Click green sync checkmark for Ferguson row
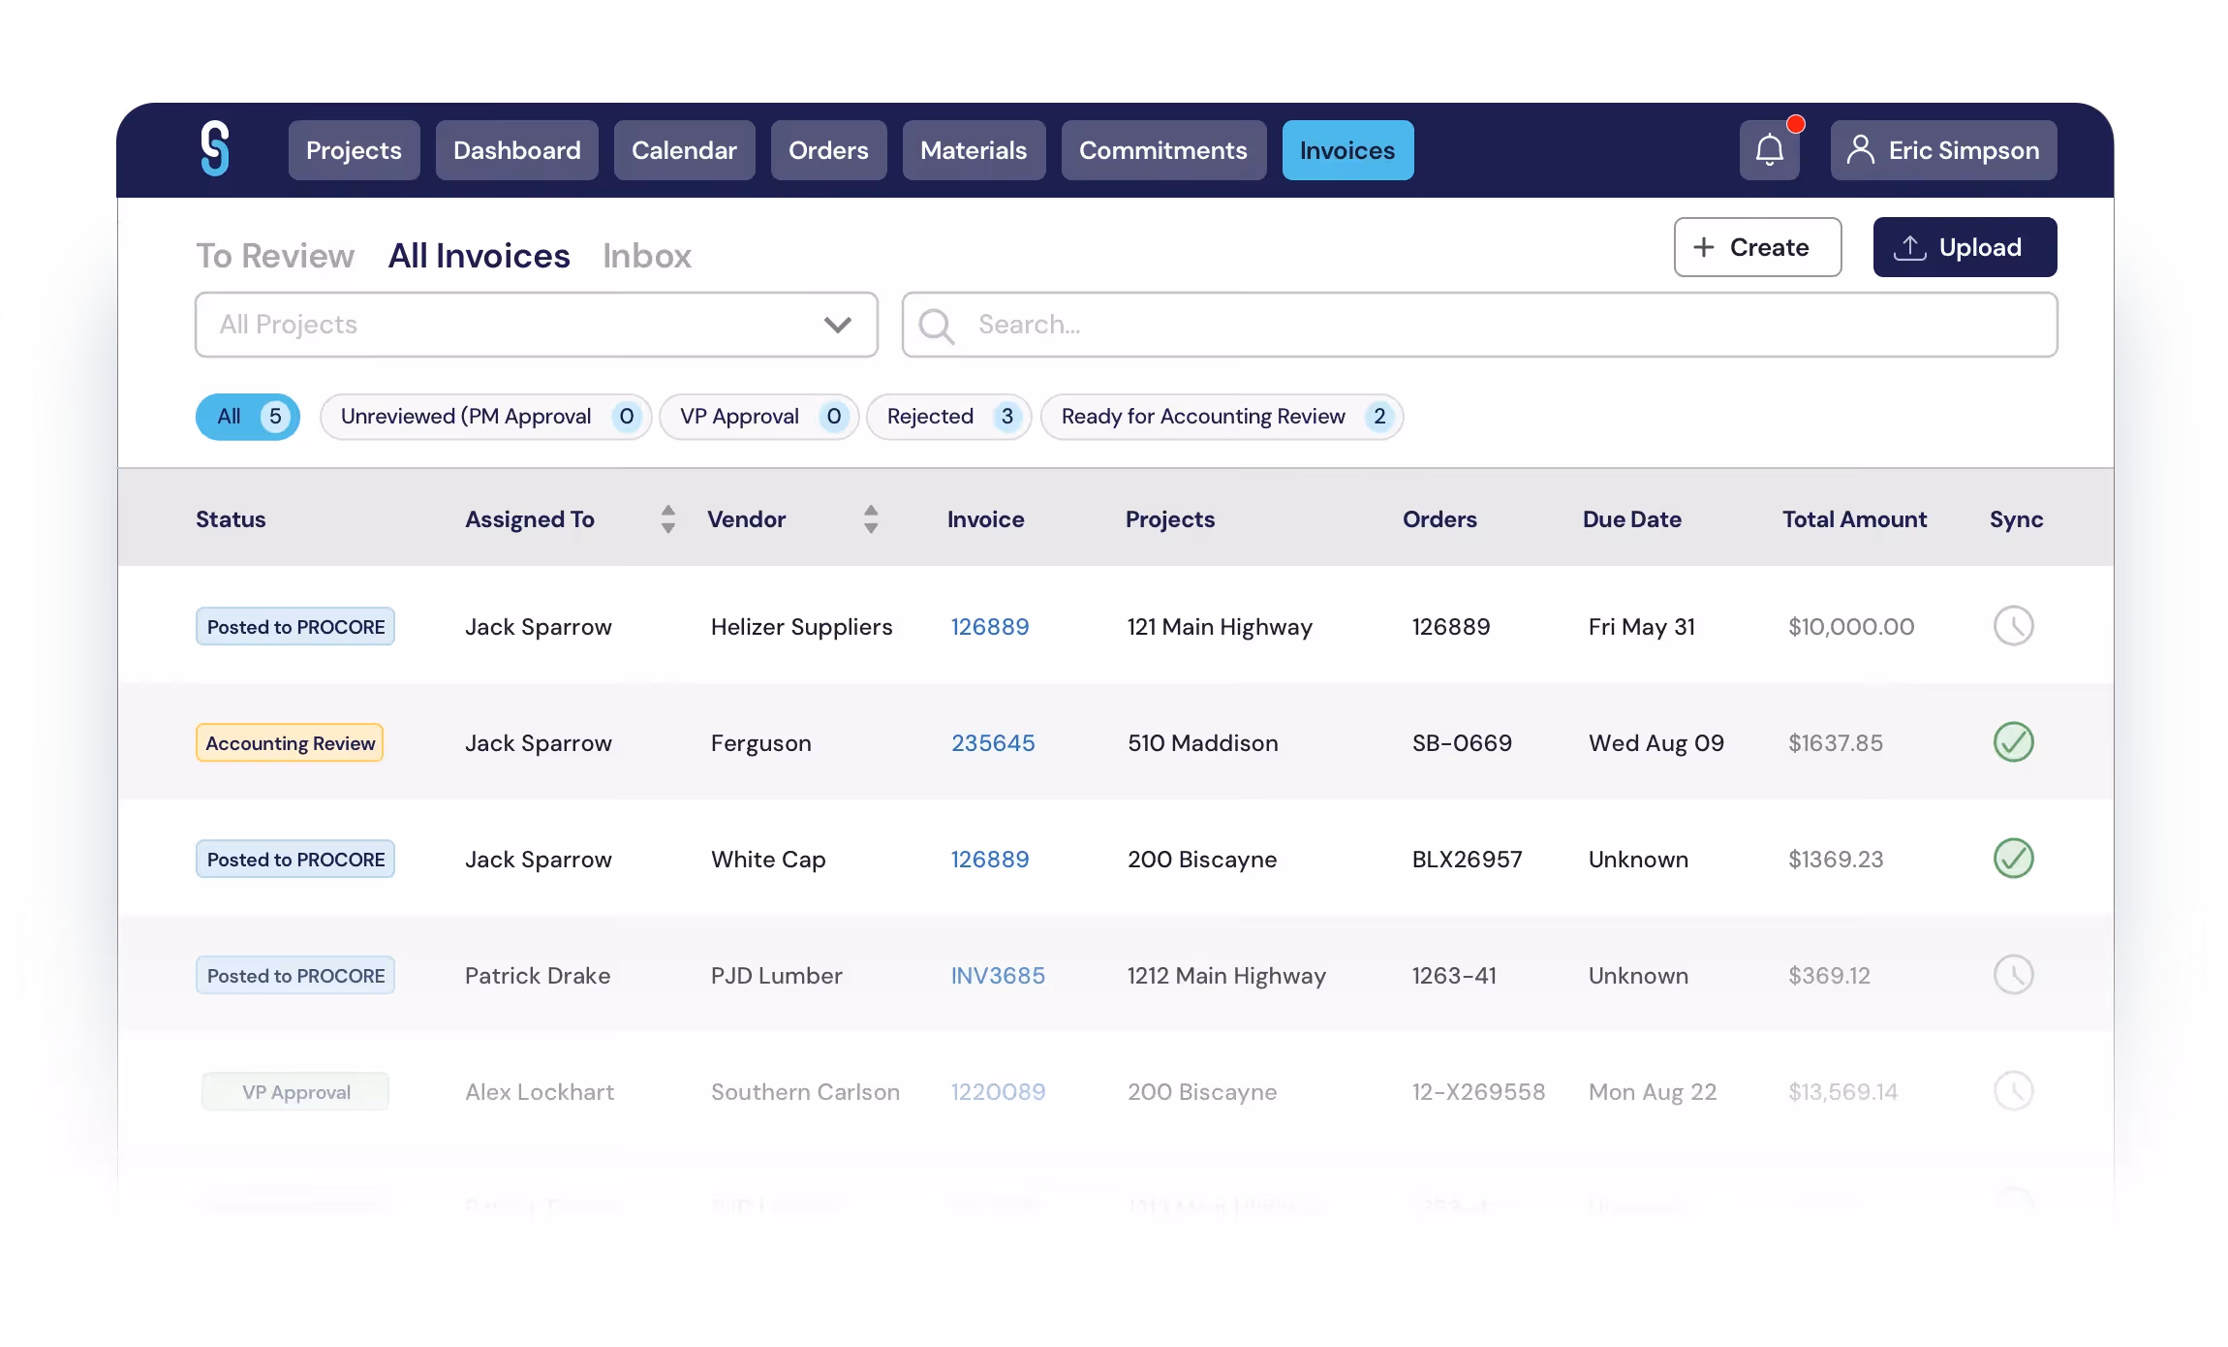This screenshot has height=1347, width=2228. click(2013, 742)
